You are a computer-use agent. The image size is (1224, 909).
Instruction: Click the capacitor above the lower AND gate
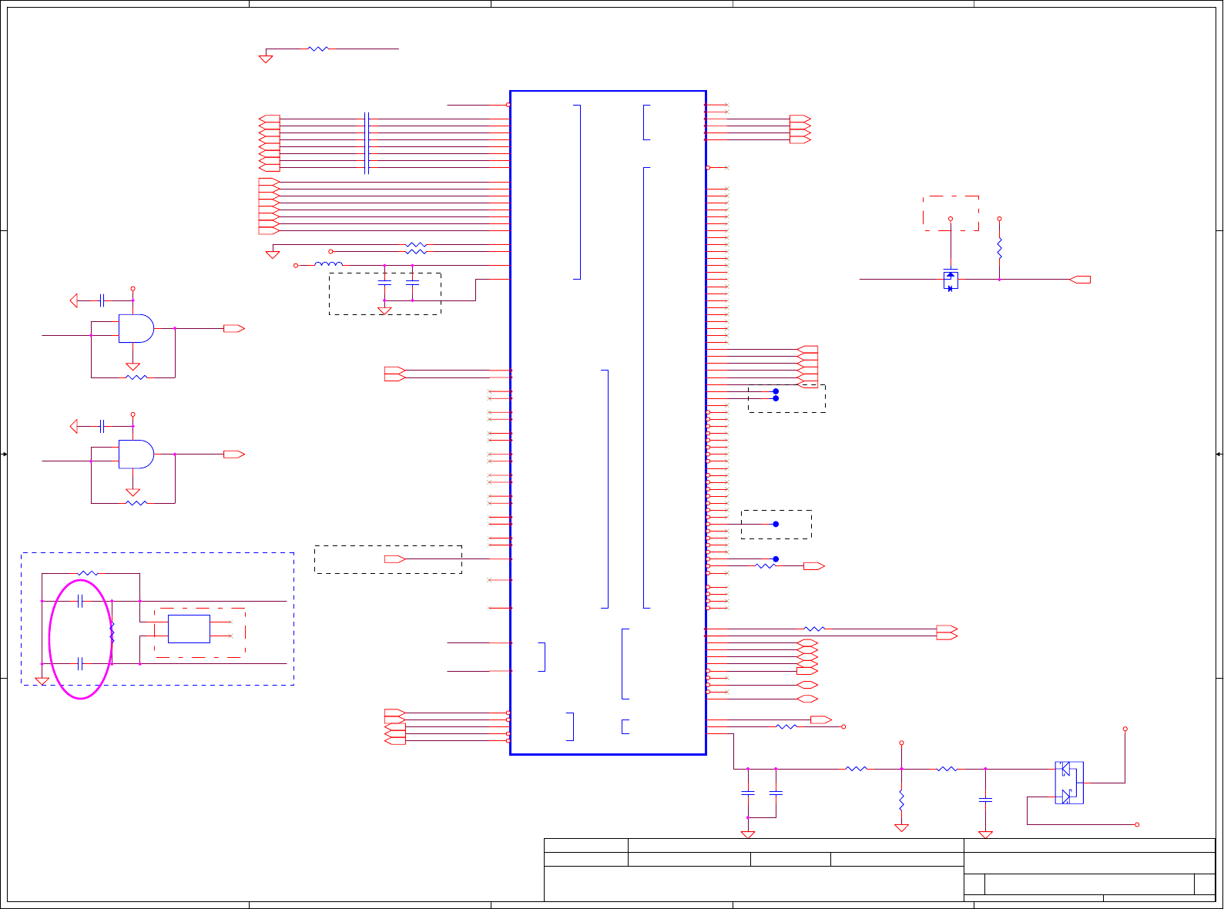(102, 426)
